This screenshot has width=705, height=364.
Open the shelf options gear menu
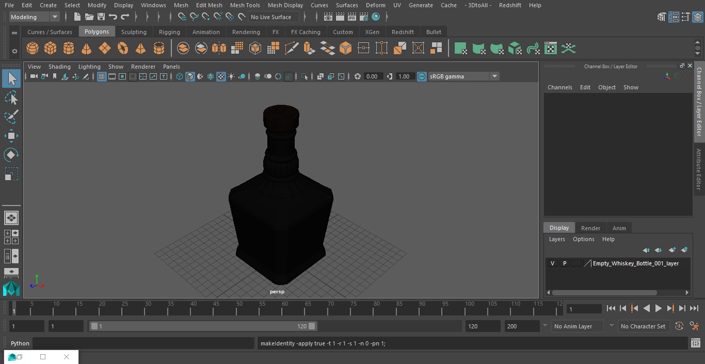pyautogui.click(x=14, y=51)
